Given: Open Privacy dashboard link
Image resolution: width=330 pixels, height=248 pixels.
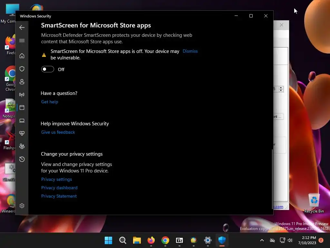Looking at the screenshot, I should pyautogui.click(x=59, y=188).
